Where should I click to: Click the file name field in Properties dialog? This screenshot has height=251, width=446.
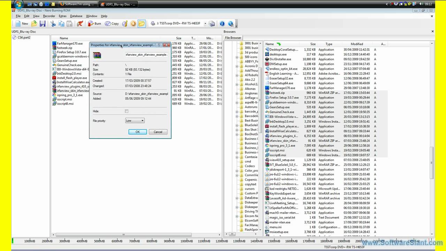[x=147, y=55]
